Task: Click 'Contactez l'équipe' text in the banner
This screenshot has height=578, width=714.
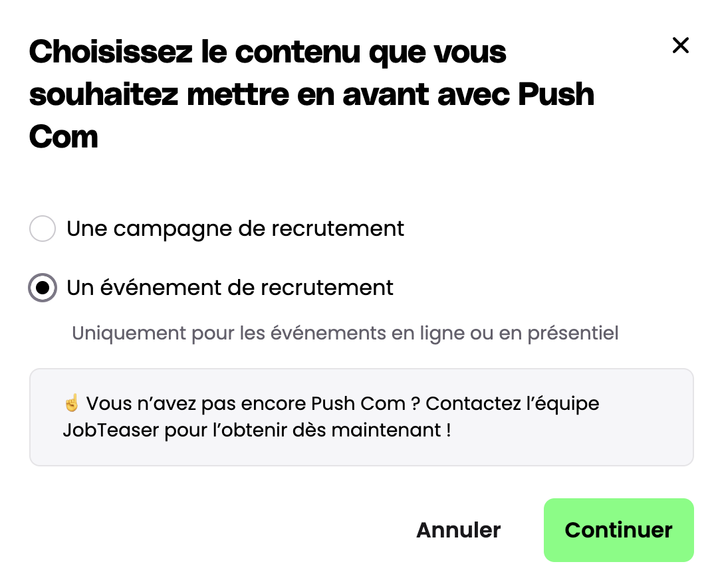Action: pyautogui.click(x=513, y=403)
